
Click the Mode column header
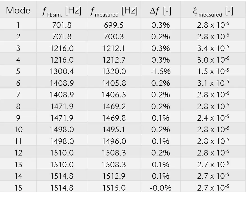tap(18, 10)
